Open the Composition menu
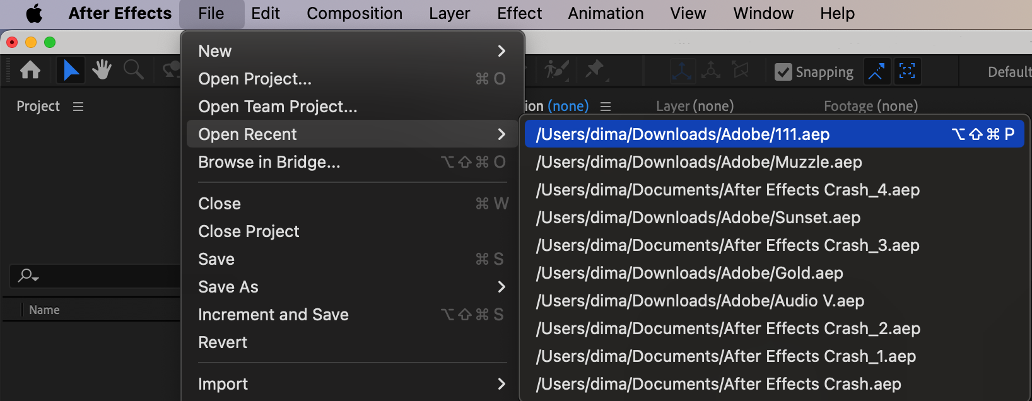The image size is (1032, 401). coord(355,13)
